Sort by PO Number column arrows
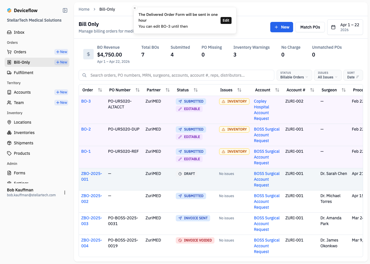 [138, 90]
